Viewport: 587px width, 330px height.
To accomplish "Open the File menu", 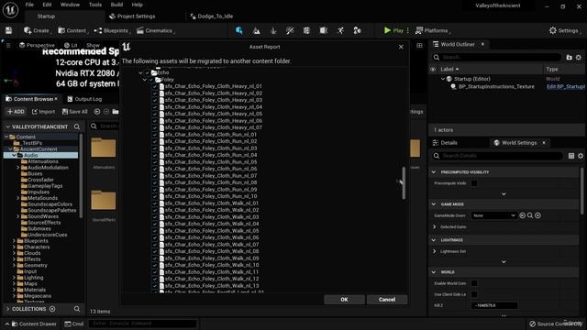I will point(29,5).
